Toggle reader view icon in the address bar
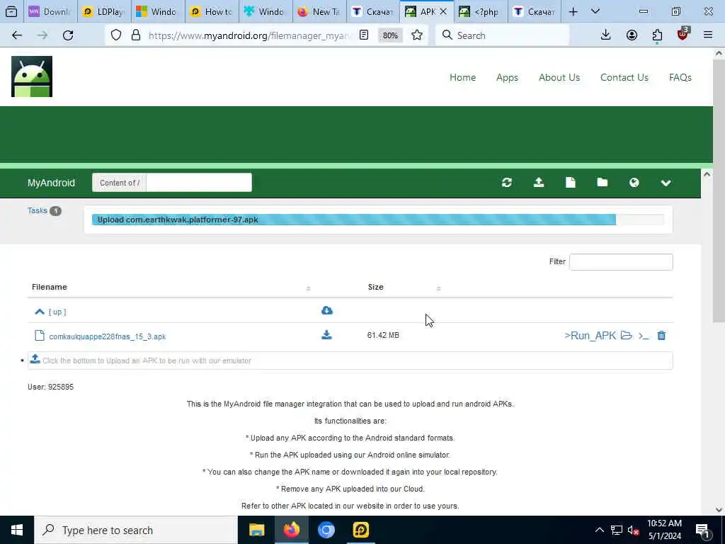The image size is (725, 544). point(364,35)
